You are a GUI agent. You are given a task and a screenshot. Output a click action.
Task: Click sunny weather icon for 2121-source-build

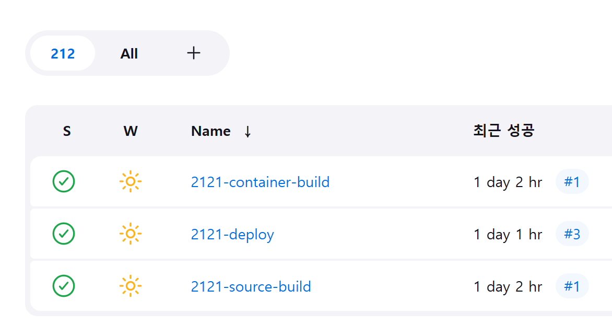point(131,286)
